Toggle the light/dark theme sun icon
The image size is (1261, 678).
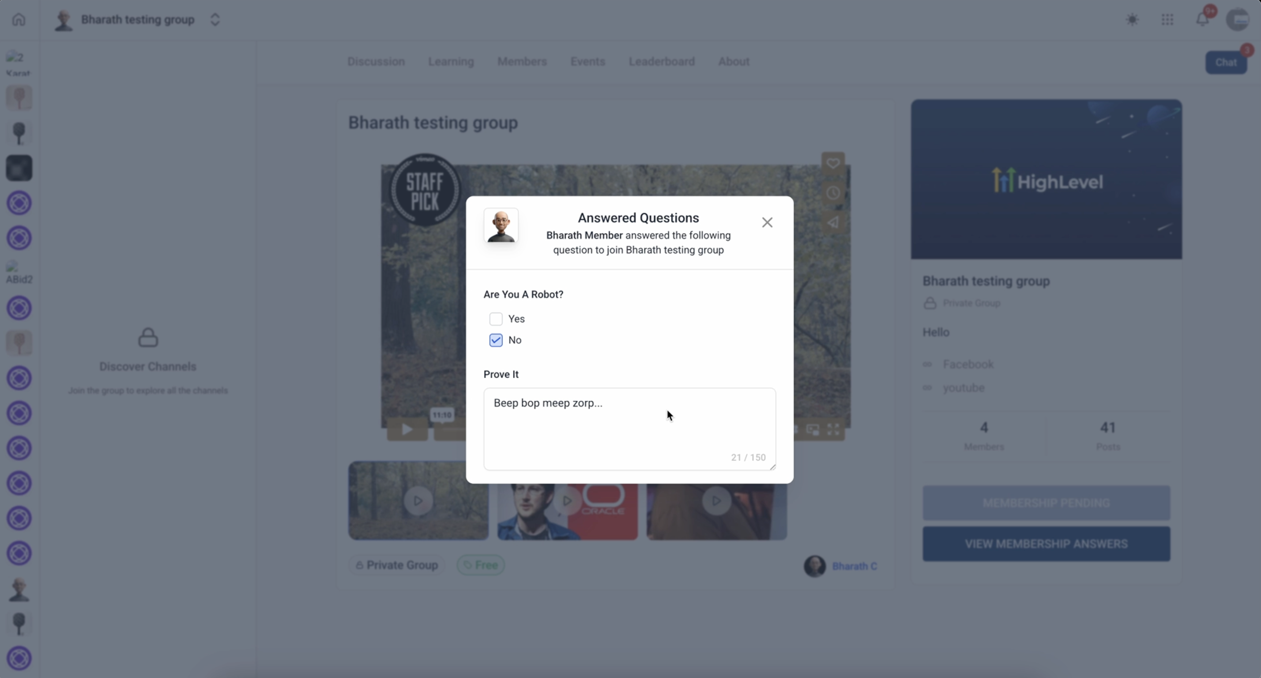point(1132,20)
